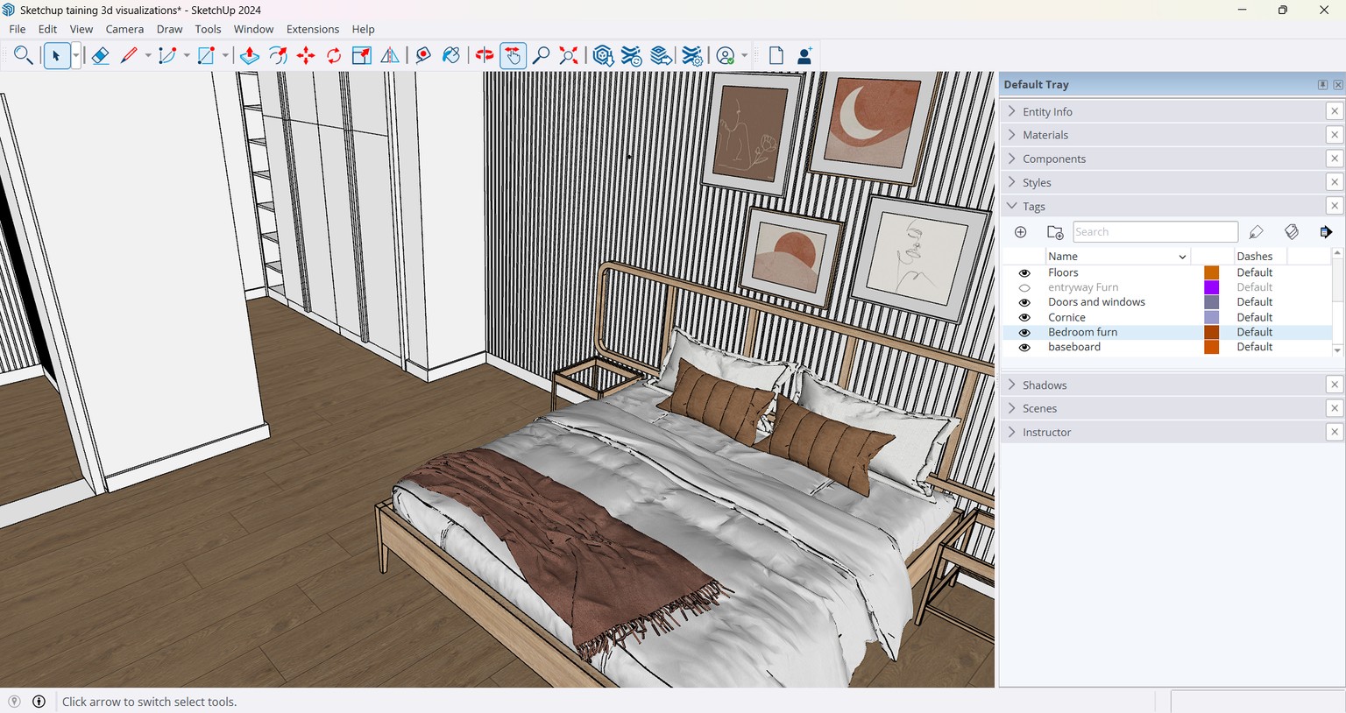The height and width of the screenshot is (713, 1346).
Task: Select the Tape Measure tool
Action: [423, 56]
